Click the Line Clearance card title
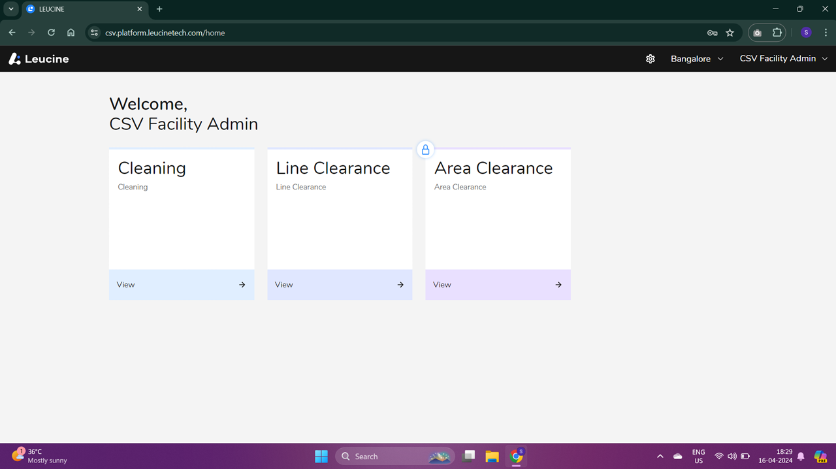Viewport: 836px width, 469px height. coord(333,168)
